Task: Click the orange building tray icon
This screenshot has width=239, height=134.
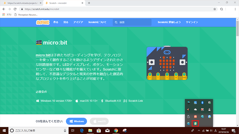Action: [195, 117]
